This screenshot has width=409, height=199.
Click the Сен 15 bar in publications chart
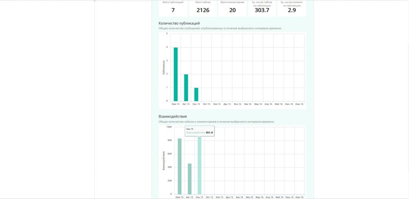[196, 94]
